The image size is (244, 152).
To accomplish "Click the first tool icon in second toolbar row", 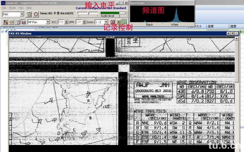I will pyautogui.click(x=5, y=22).
